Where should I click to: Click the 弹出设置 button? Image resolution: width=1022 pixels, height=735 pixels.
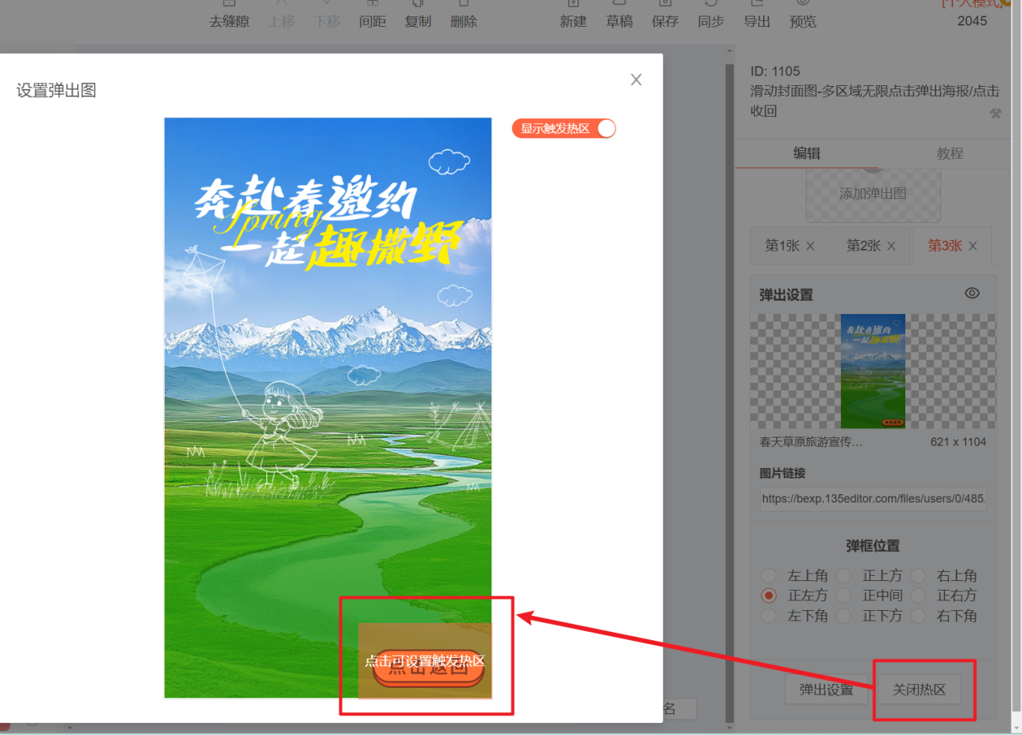826,689
